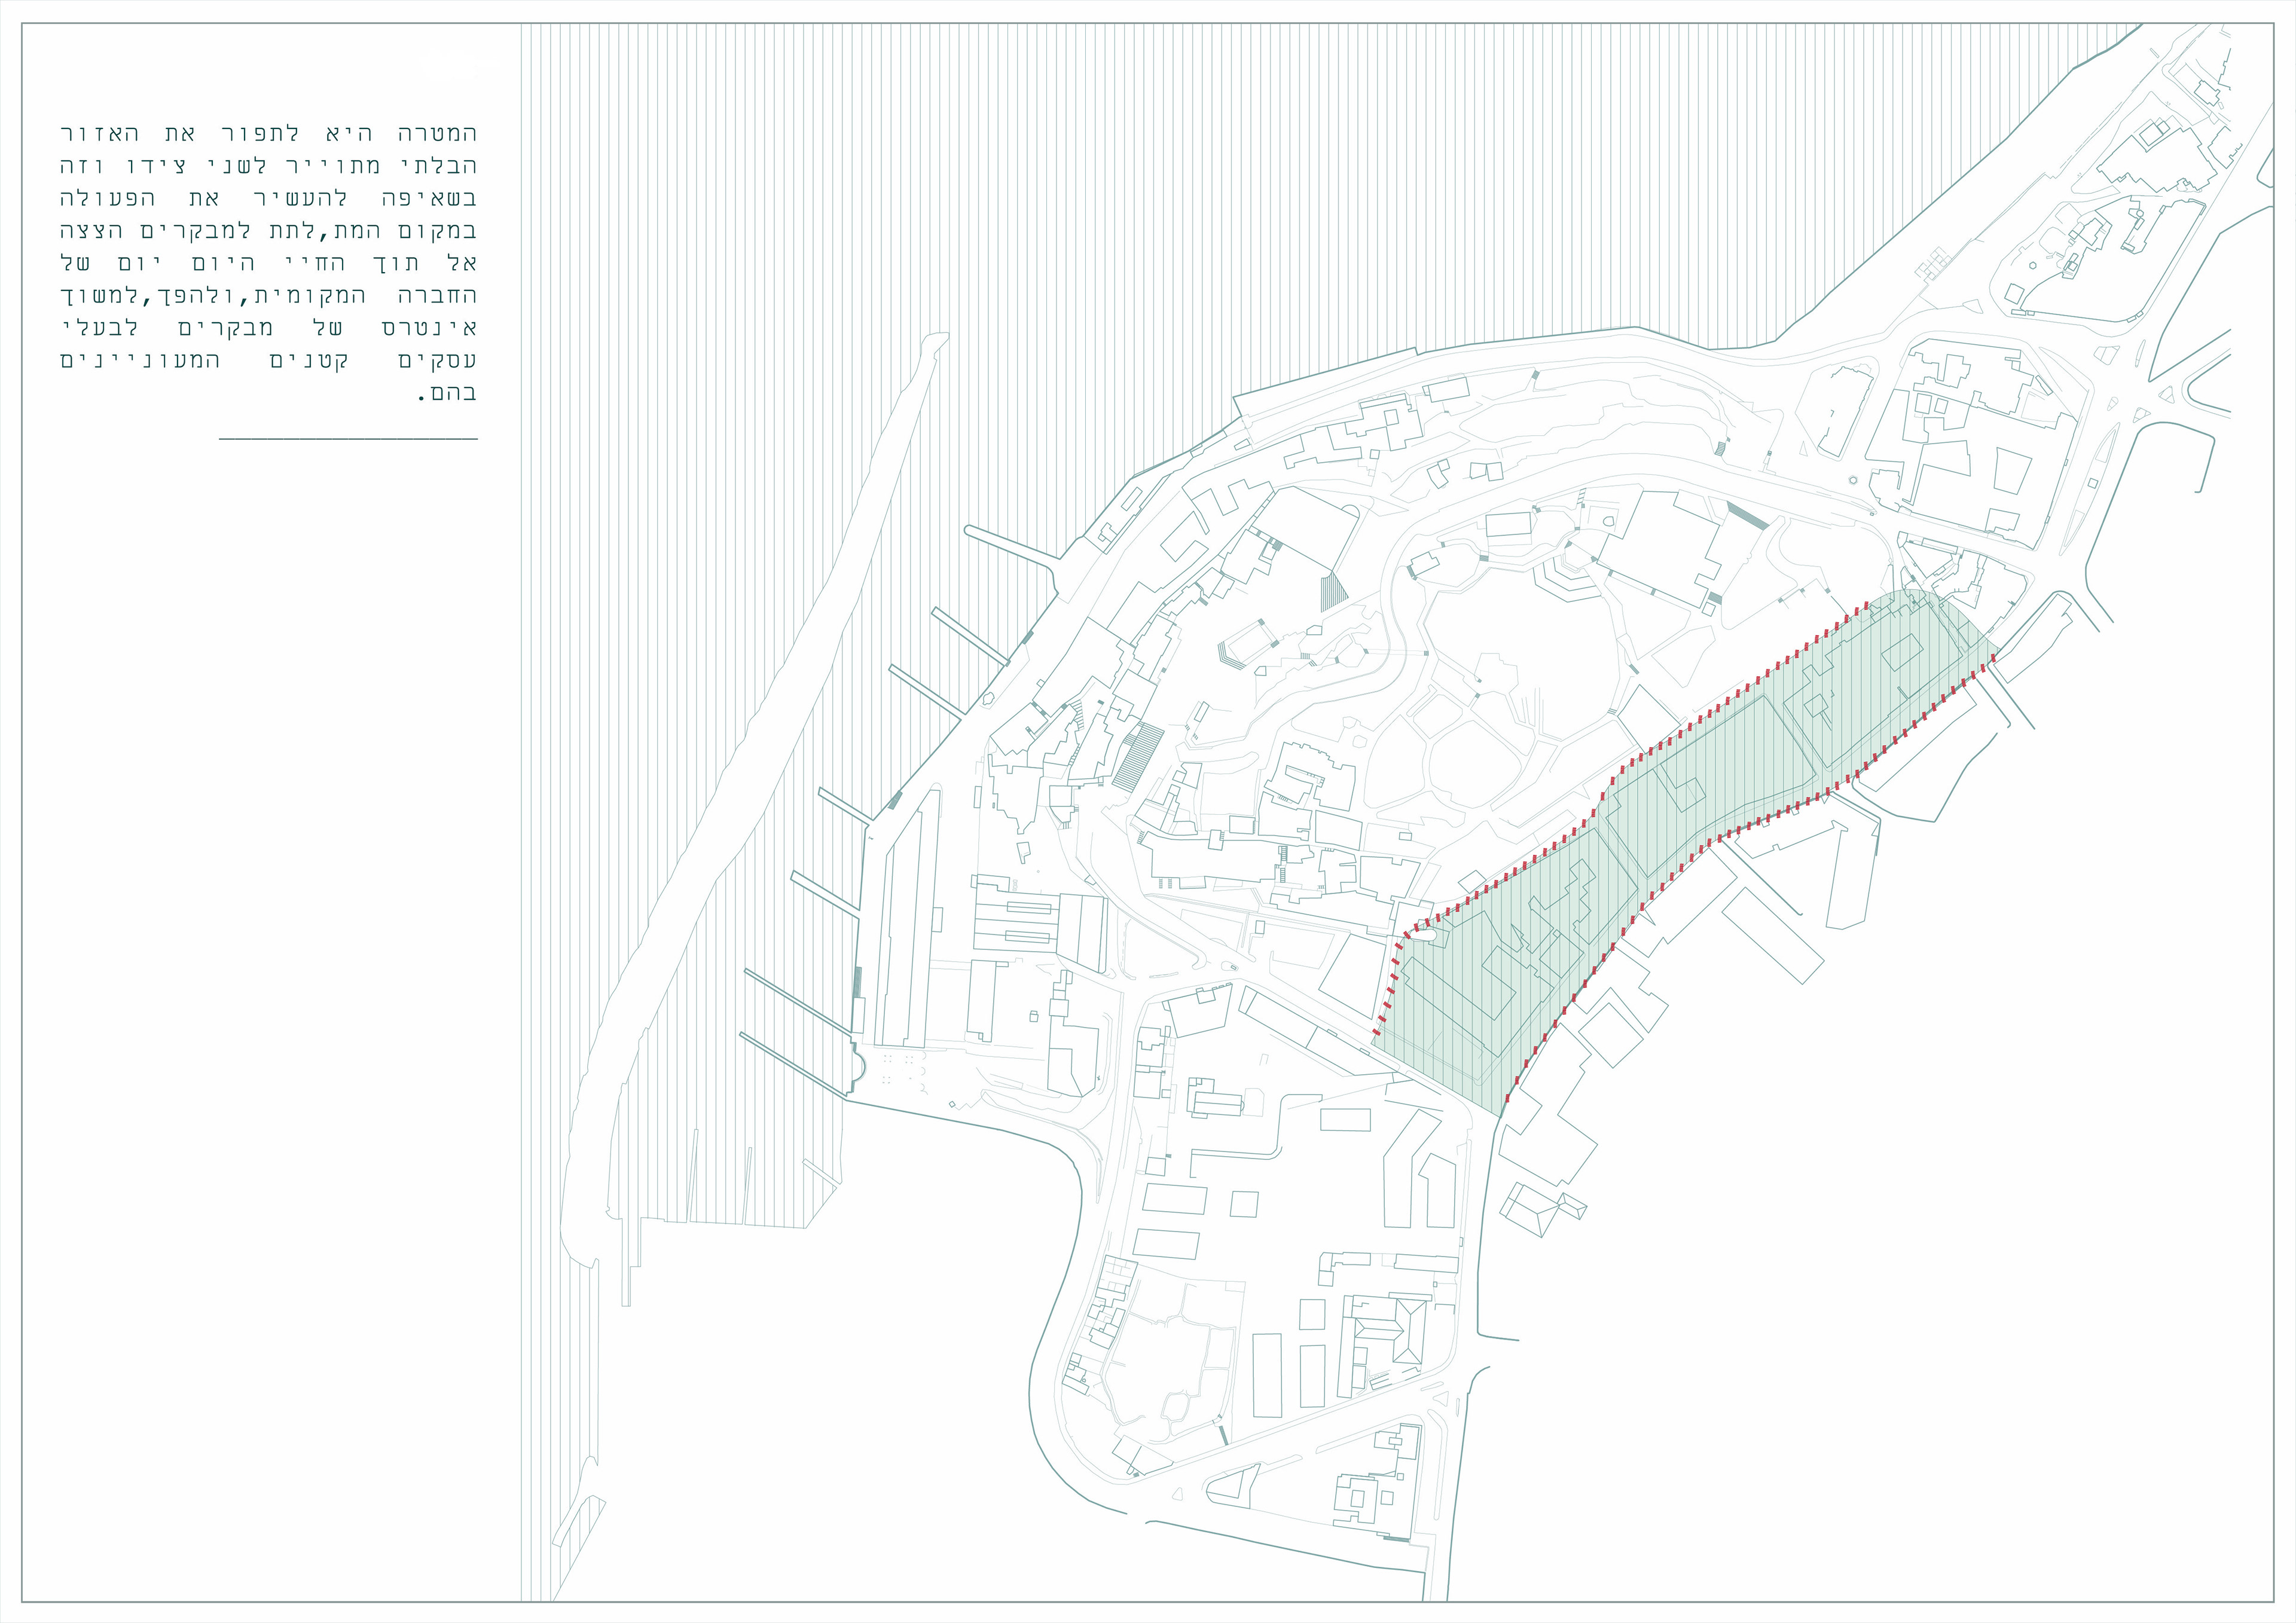The height and width of the screenshot is (1623, 2296).
Task: Click the text line "אל תוך החיי היום יום של"
Action: coord(268,263)
